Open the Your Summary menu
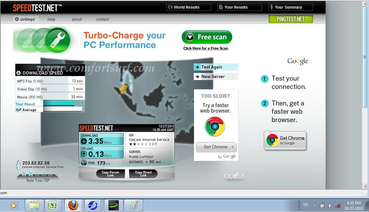369x212 pixels. pyautogui.click(x=290, y=7)
